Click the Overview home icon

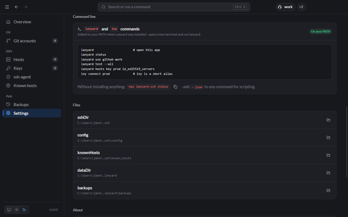click(8, 22)
